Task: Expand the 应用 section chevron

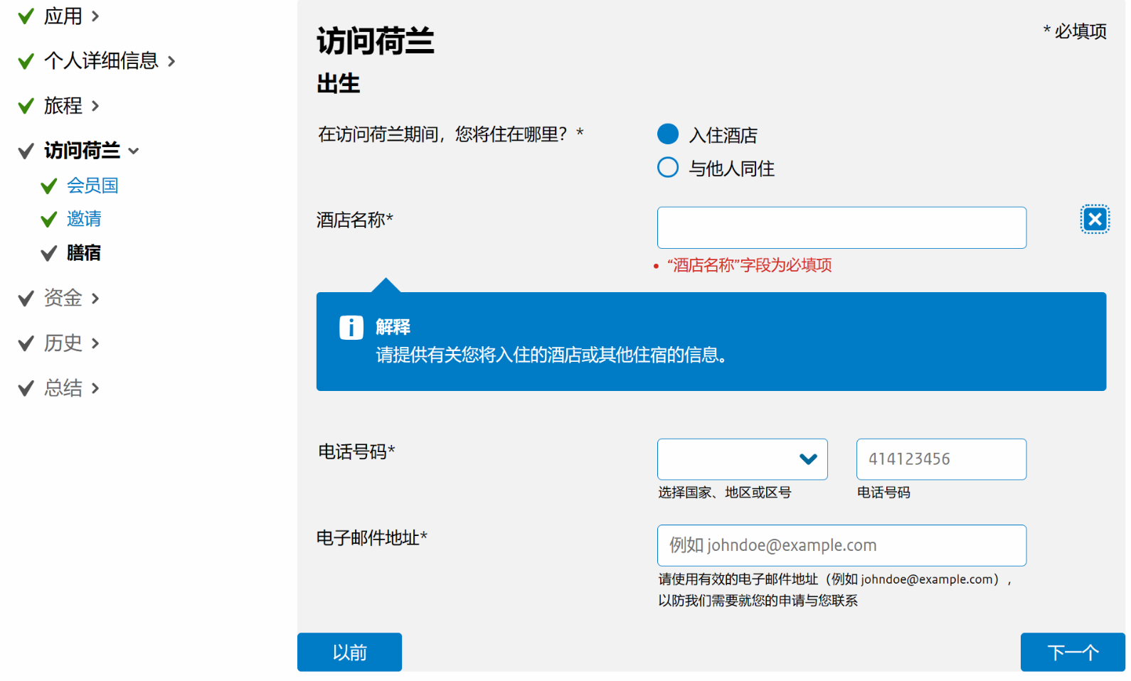Action: (x=95, y=16)
